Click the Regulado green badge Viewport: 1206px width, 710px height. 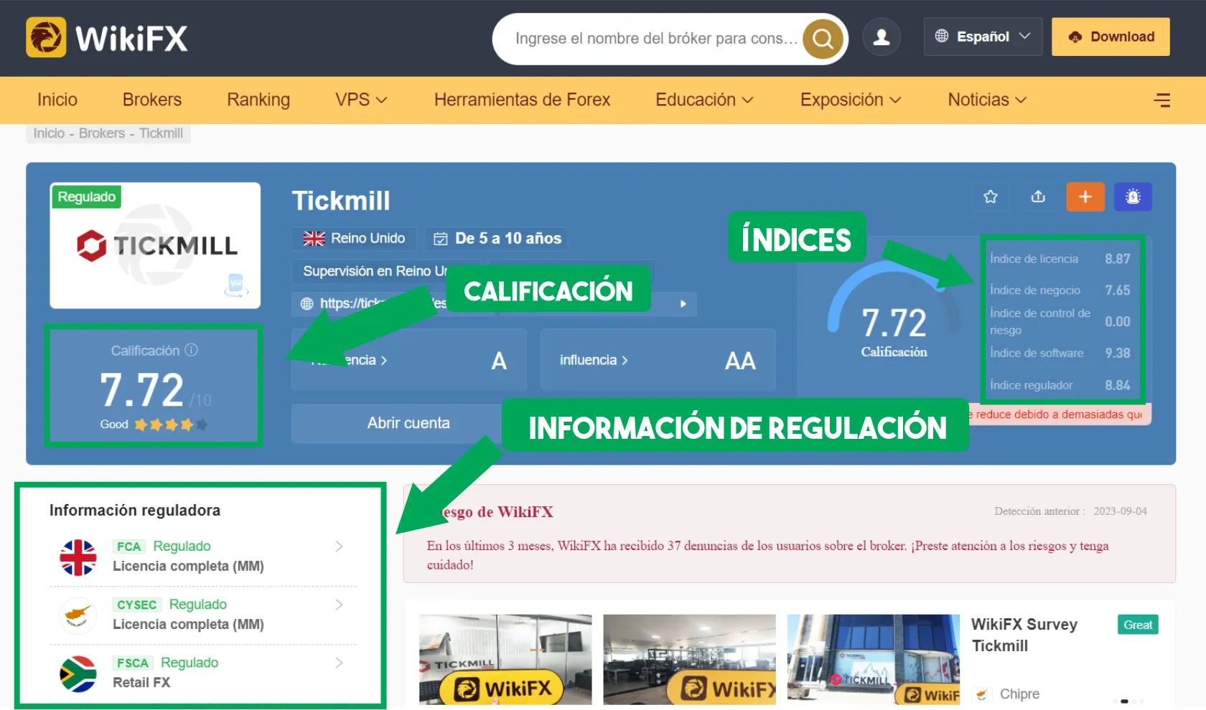tap(86, 197)
